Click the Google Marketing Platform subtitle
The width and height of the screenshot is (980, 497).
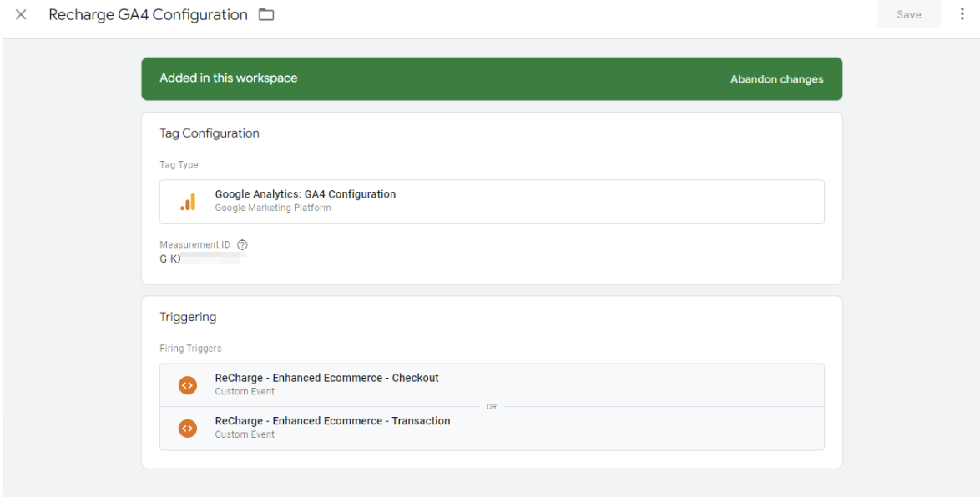pos(272,208)
